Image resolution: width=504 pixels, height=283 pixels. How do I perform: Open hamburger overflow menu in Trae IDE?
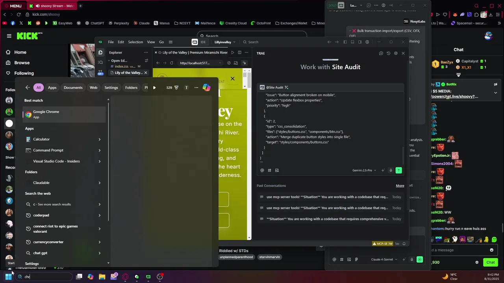pyautogui.click(x=170, y=42)
